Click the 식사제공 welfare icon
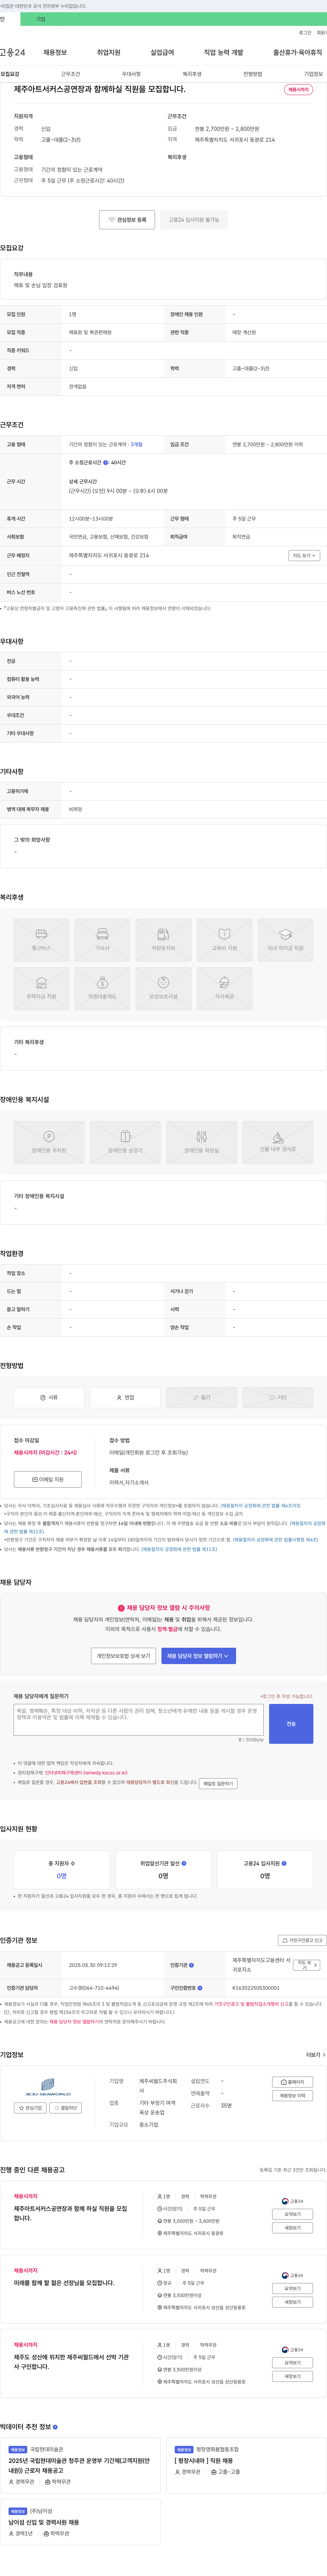Screen dimensions: 327x2576 point(224,988)
